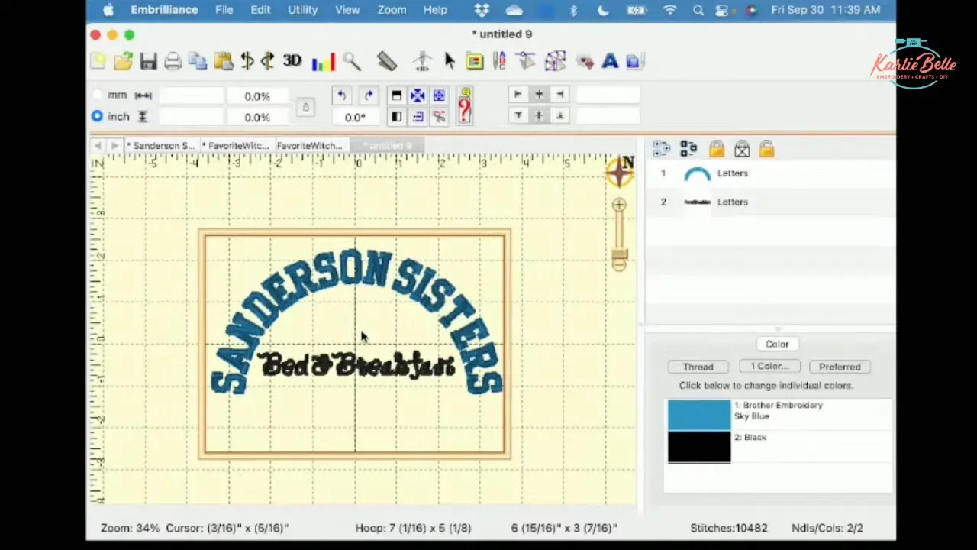Select the Lettering A tool
Screen dimensions: 977x550
610,62
